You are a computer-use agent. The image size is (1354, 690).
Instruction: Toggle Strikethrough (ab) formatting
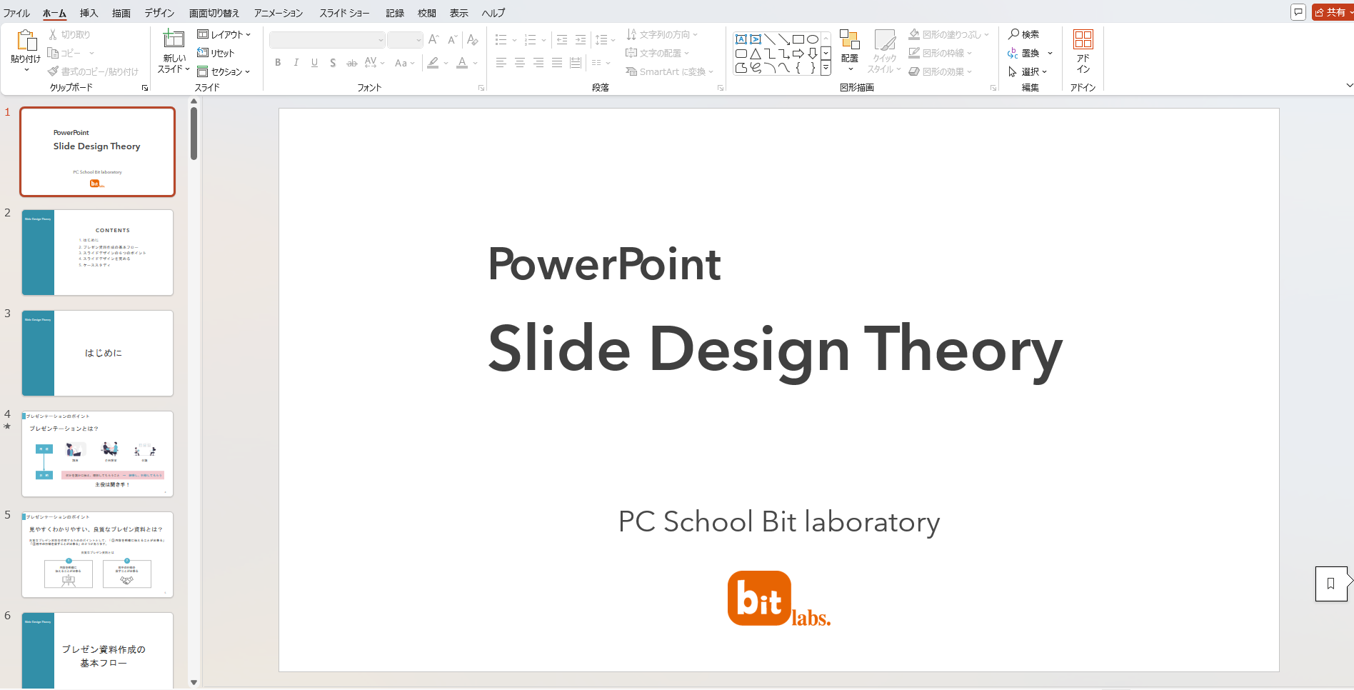point(351,63)
